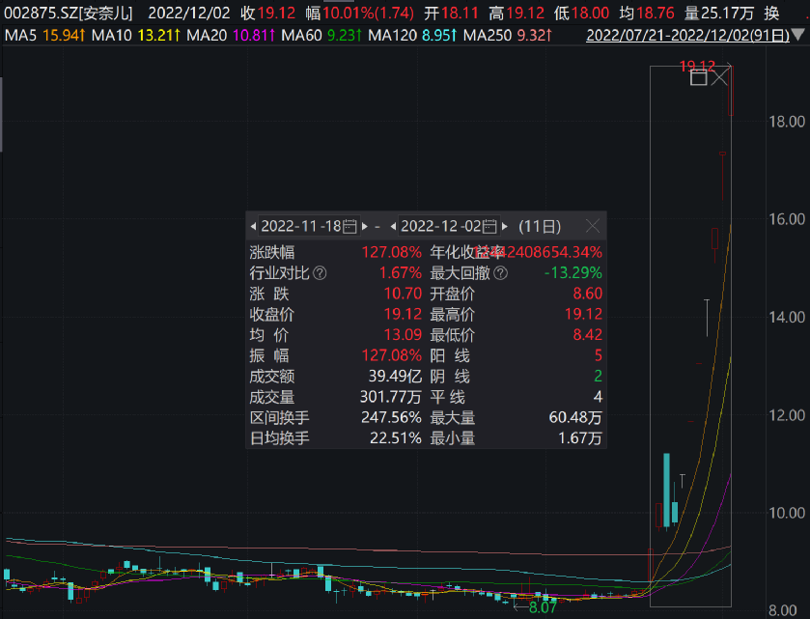810x619 pixels.
Task: Click the 14.00 price axis label
Action: [787, 318]
